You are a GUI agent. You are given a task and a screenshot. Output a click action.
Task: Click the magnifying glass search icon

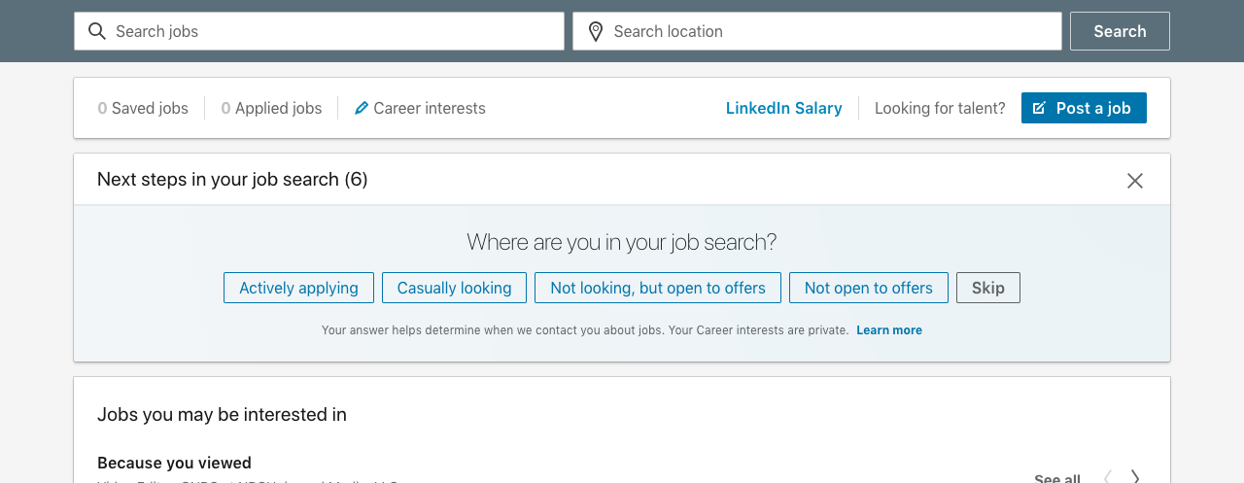pos(97,31)
